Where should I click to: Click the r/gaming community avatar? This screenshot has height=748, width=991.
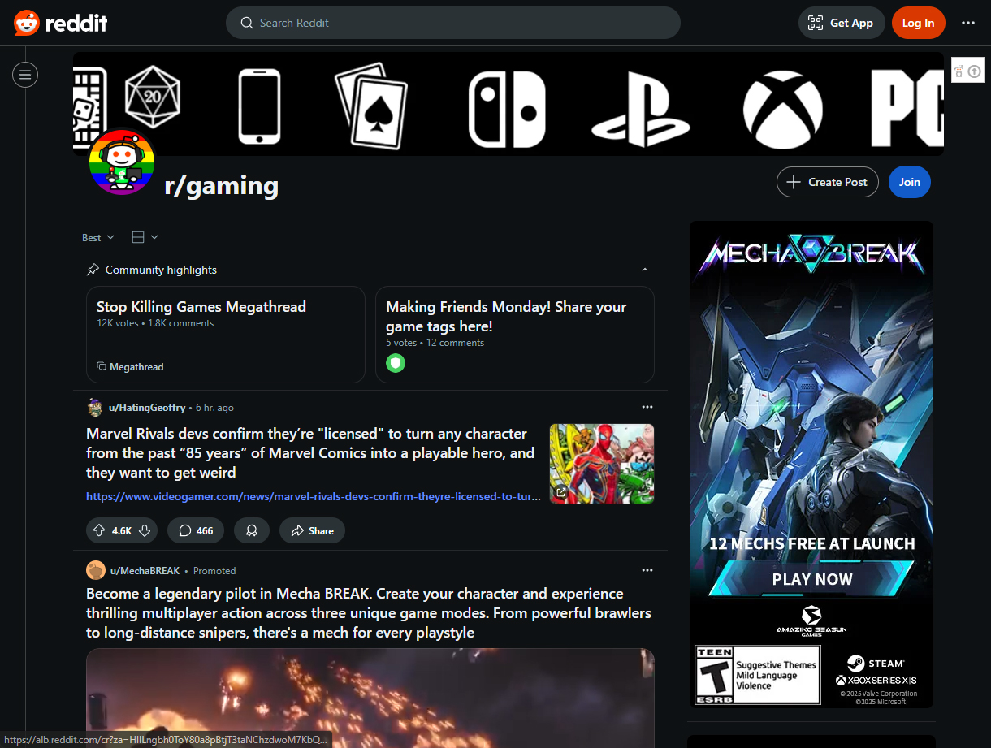point(122,162)
